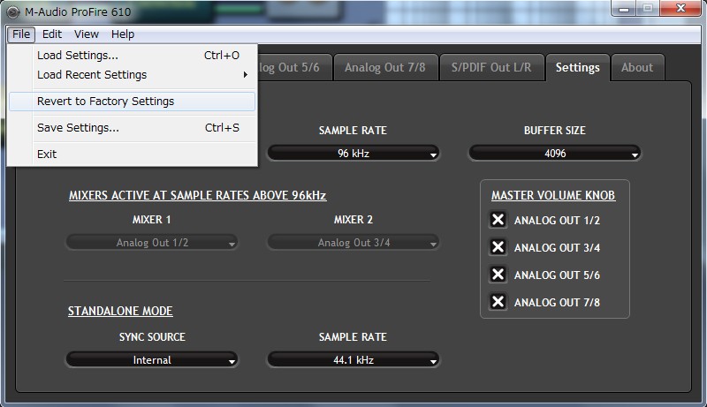
Task: Open the Edit menu
Action: tap(52, 34)
